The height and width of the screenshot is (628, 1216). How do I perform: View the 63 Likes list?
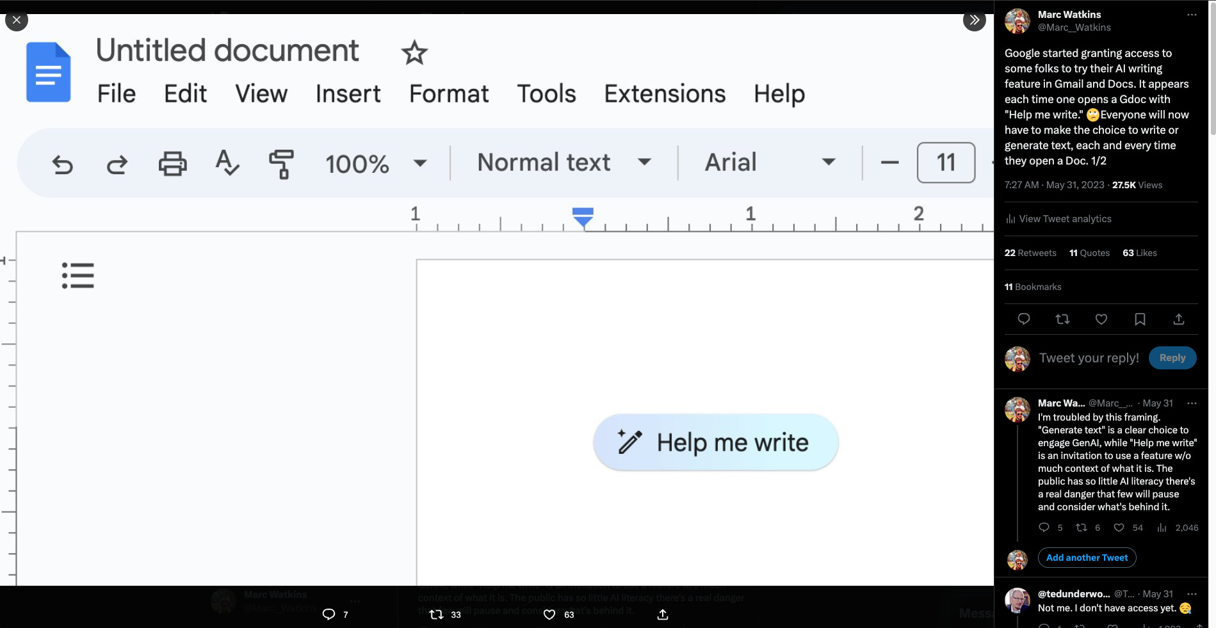point(1140,253)
